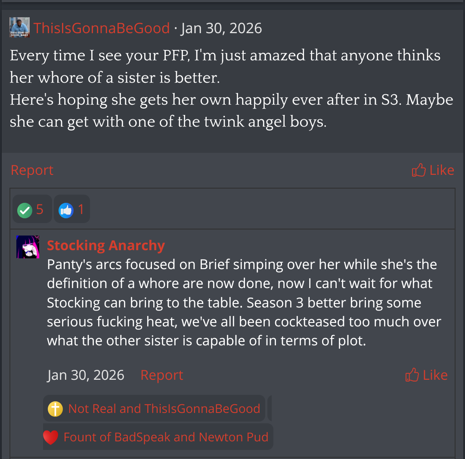This screenshot has width=465, height=459.
Task: Visit ThisIsGonnaBeGood's profile via username
Action: coord(102,28)
